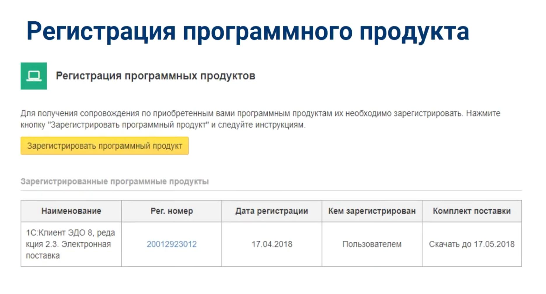Select the "Комплект поставки" column header
This screenshot has width=546, height=294.
click(472, 211)
